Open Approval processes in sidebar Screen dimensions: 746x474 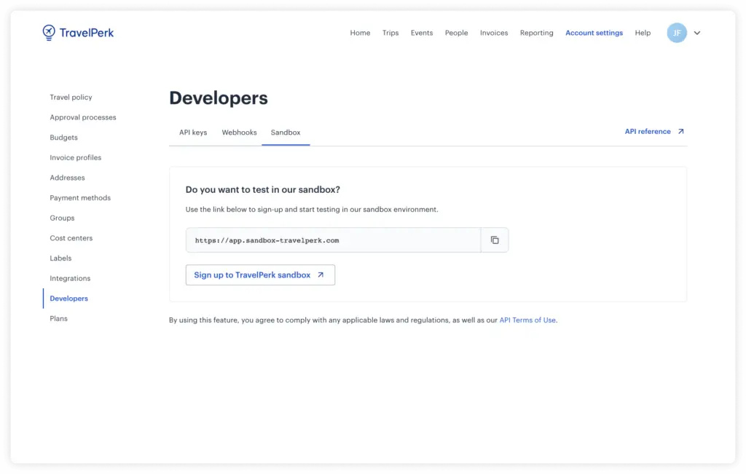(83, 117)
